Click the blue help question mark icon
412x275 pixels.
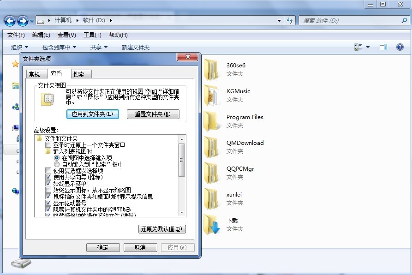tap(400, 47)
